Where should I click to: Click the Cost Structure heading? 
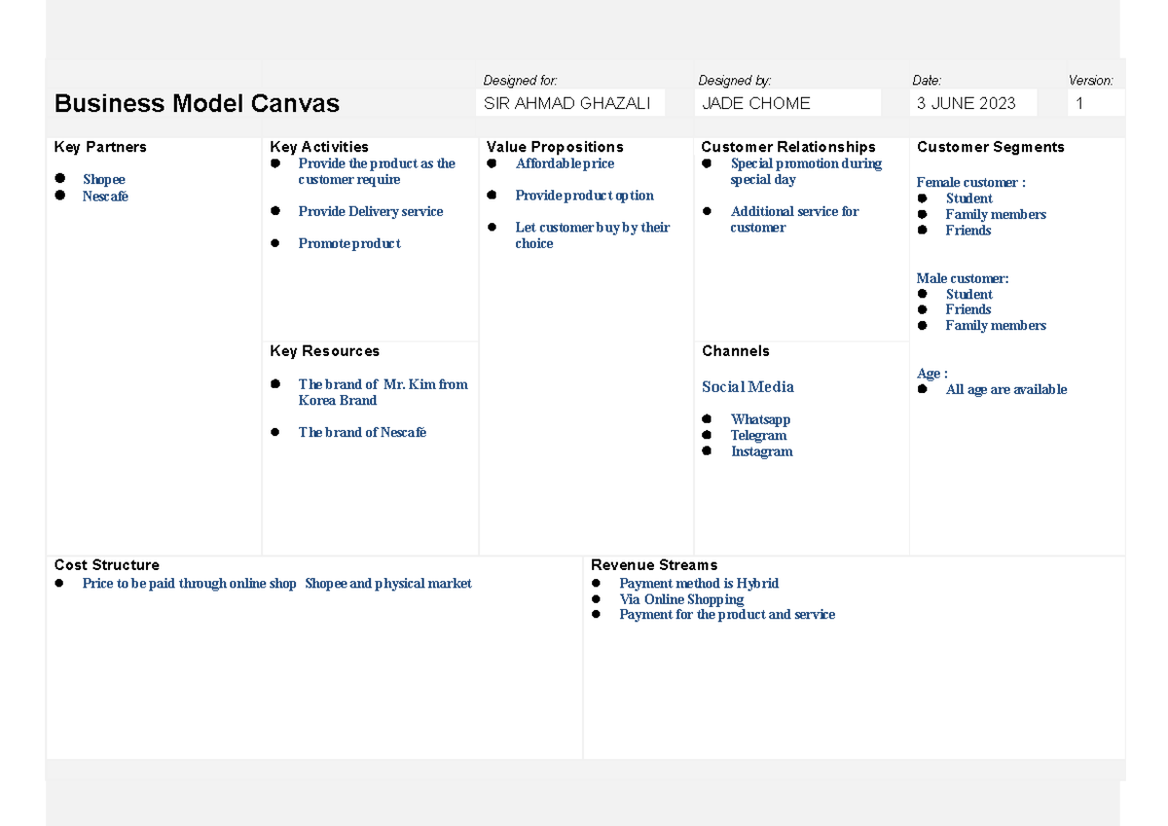point(107,565)
